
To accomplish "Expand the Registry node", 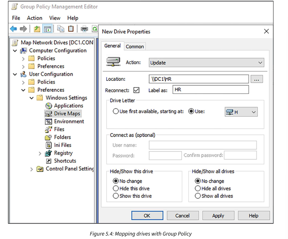I will [x=40, y=153].
